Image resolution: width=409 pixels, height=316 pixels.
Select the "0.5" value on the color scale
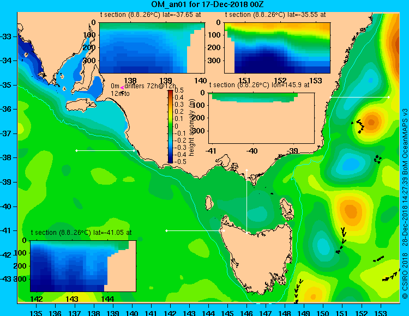click(x=179, y=90)
